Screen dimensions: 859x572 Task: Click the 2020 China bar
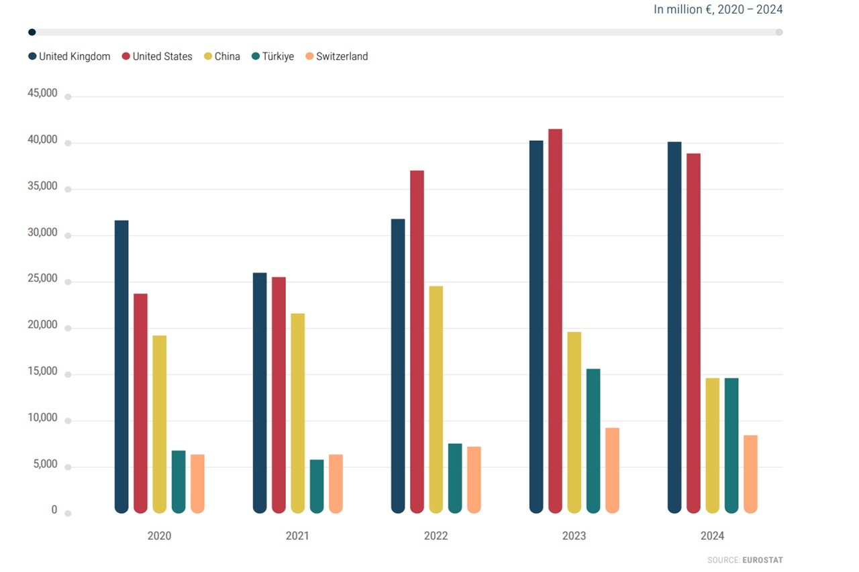(x=160, y=424)
